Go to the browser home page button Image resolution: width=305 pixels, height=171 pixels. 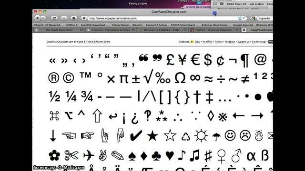click(x=73, y=18)
